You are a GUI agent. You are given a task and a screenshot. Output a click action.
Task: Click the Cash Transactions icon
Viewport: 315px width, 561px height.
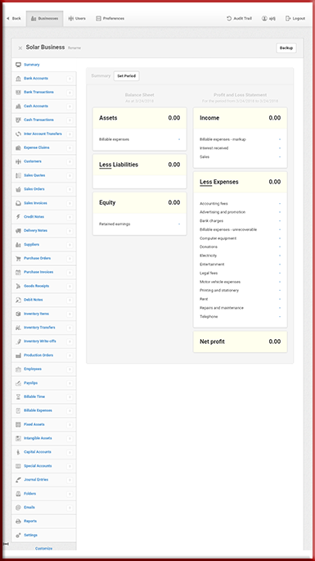(18, 120)
